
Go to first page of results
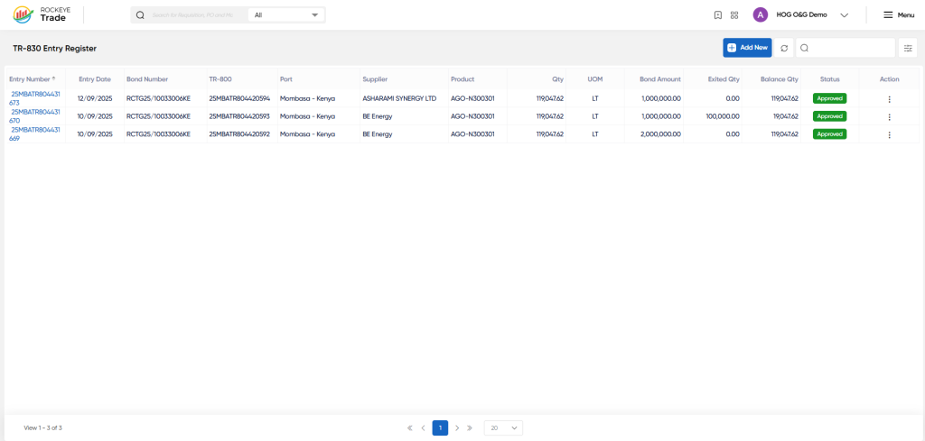(410, 428)
